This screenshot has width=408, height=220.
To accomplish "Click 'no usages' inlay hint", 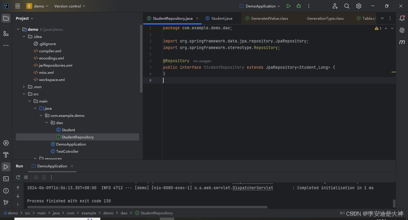I will [202, 61].
